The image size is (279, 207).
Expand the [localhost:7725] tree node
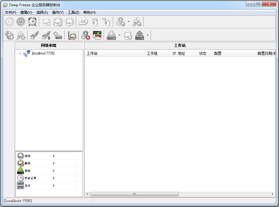[x=20, y=53]
